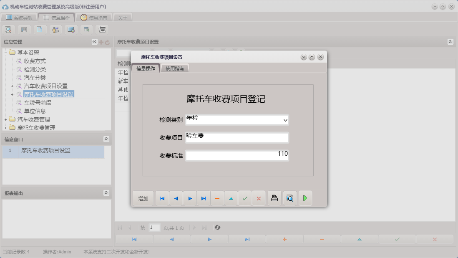Open print preview via the magnifier-document icon in the dialog
The image size is (458, 258).
[x=289, y=198]
